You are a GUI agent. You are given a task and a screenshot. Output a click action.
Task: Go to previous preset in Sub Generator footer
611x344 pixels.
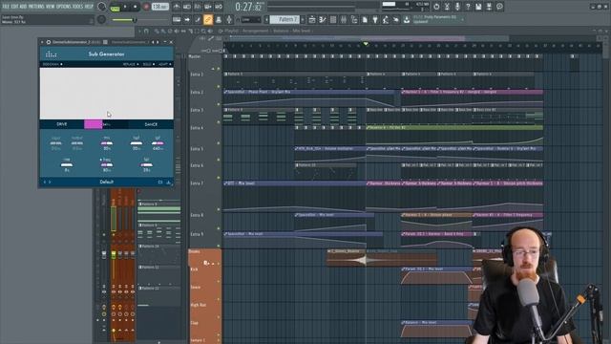[x=45, y=183]
